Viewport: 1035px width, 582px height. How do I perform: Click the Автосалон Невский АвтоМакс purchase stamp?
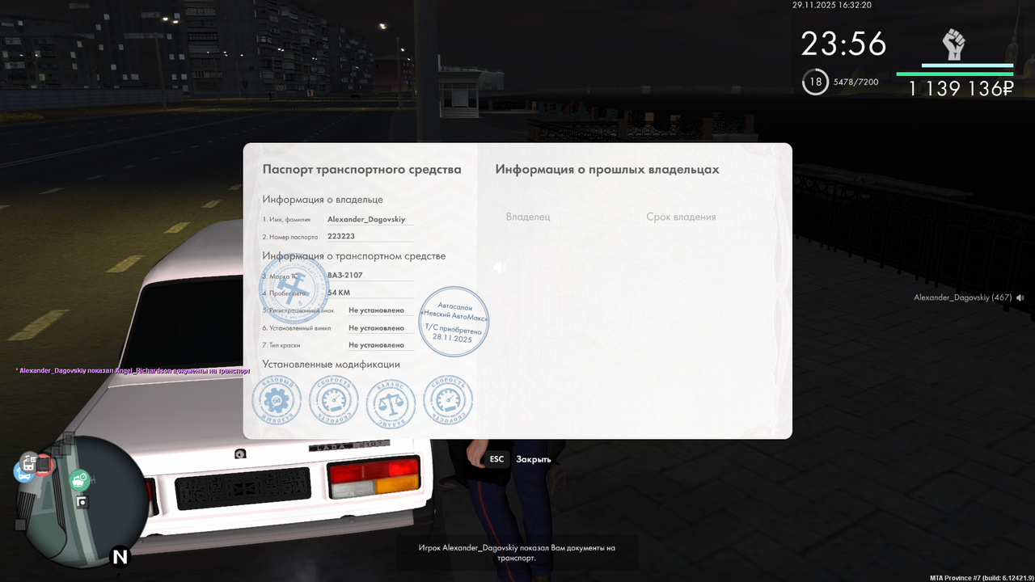454,322
